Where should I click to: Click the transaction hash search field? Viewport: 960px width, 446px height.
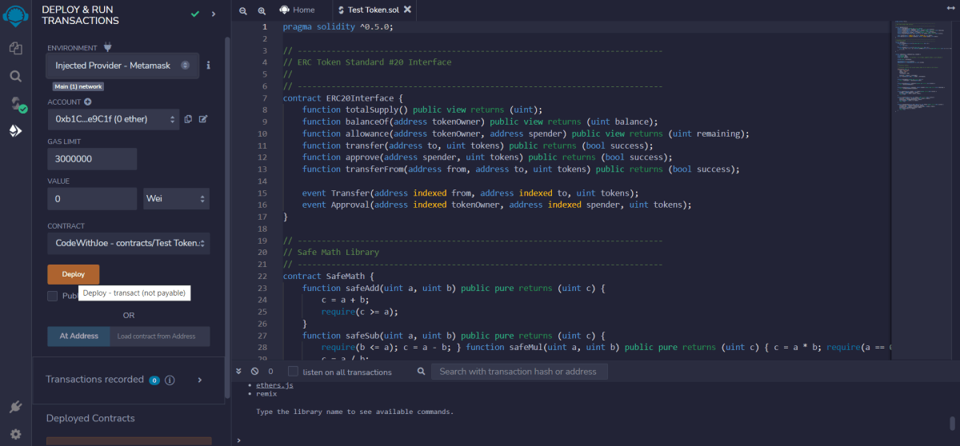pos(519,371)
